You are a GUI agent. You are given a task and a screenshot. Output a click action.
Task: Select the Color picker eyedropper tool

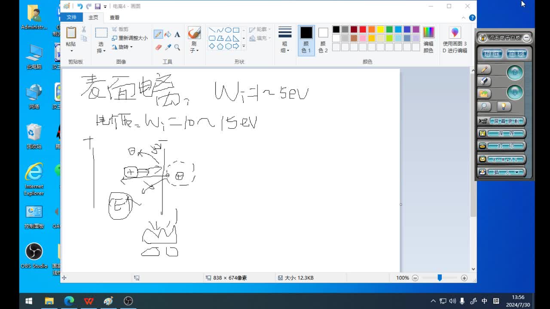(x=168, y=47)
